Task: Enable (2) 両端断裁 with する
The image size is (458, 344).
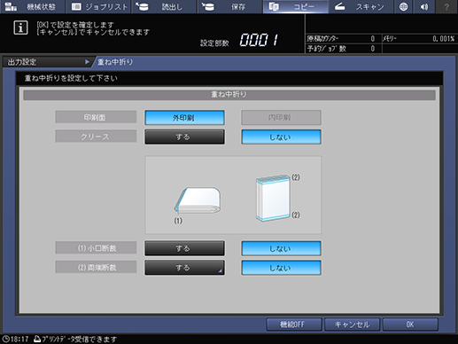Action: 184,268
